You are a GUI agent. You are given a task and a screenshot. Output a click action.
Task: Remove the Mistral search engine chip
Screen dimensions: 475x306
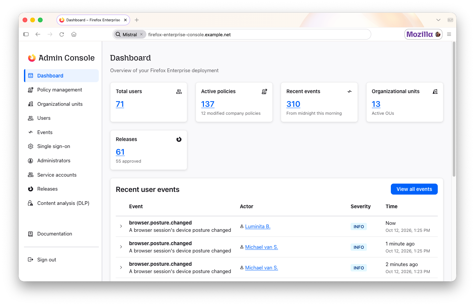141,34
